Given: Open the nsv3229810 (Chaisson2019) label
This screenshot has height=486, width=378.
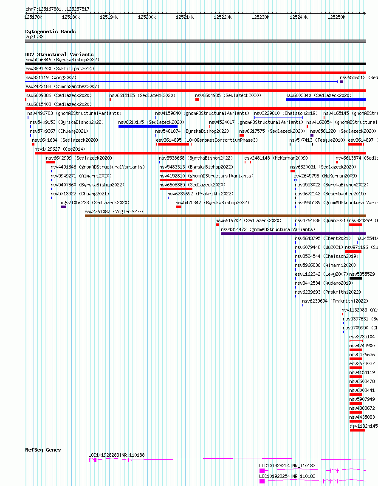Looking at the screenshot, I should (286, 114).
